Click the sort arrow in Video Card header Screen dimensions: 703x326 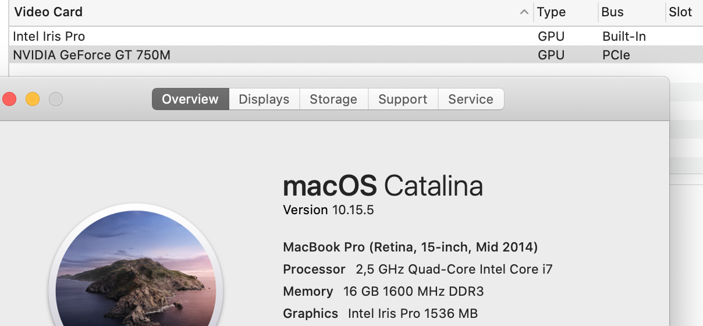(x=524, y=12)
